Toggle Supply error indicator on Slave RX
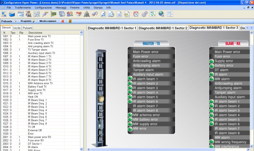254x151 pixels. pos(212,61)
